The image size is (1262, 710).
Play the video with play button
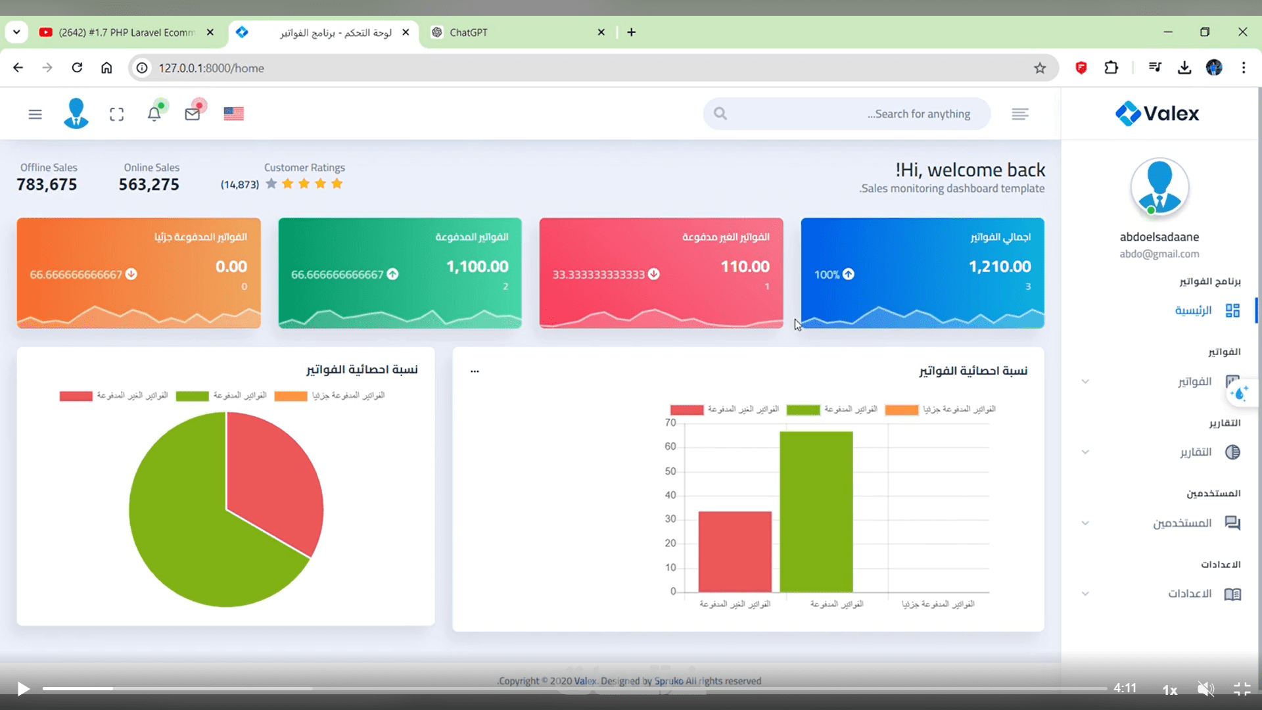click(x=24, y=688)
